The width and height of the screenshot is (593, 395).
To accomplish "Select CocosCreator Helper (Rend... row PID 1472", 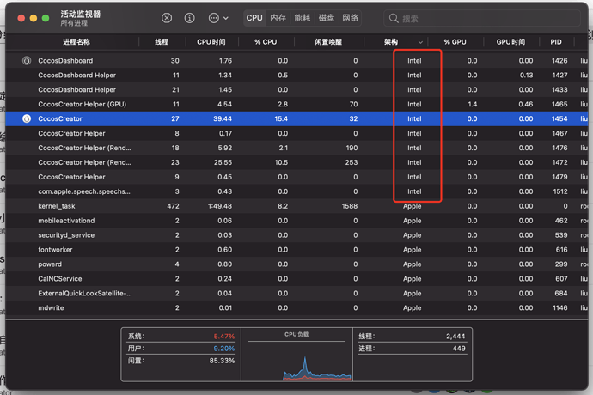I will click(x=296, y=162).
